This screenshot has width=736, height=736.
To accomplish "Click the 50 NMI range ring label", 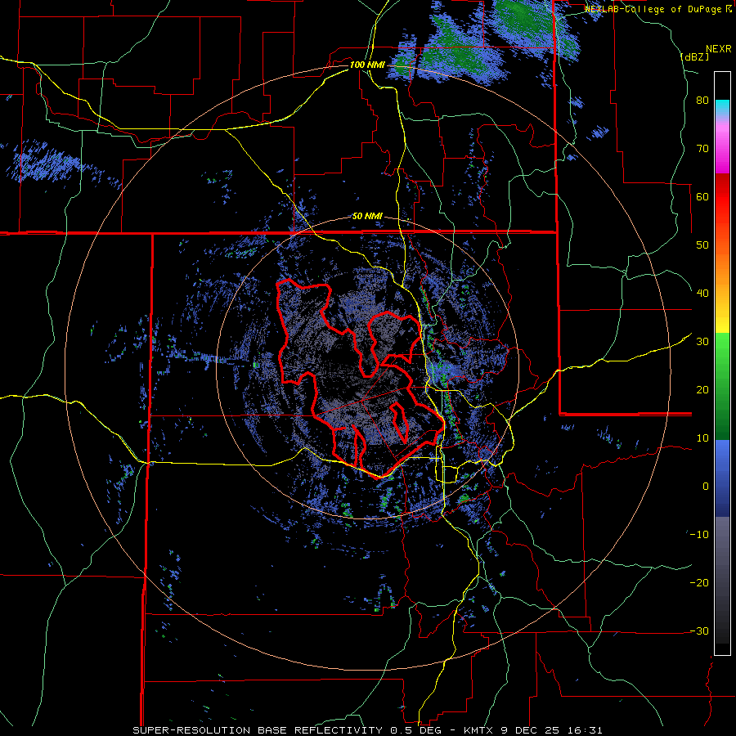I will pyautogui.click(x=367, y=217).
